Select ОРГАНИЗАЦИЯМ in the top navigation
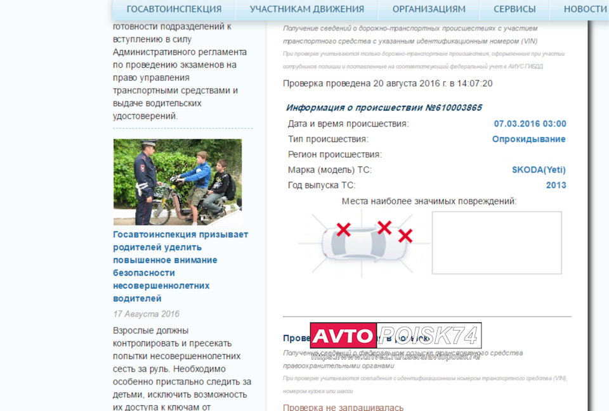Screen dimensions: 609x411 pyautogui.click(x=429, y=9)
